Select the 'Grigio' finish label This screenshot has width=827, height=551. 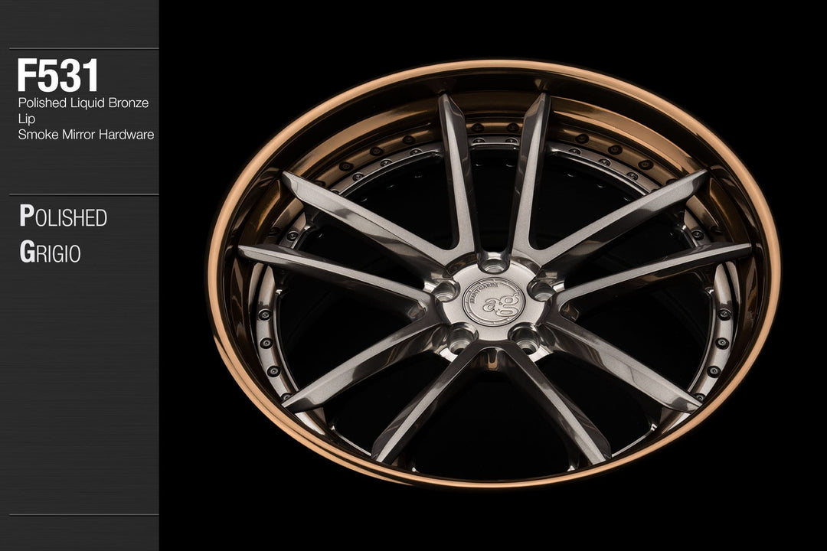(x=50, y=253)
